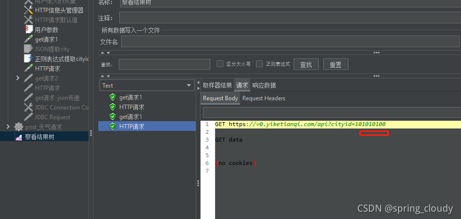
Task: Click the HTTP信息头管理器 wrench icon
Action: [x=28, y=10]
